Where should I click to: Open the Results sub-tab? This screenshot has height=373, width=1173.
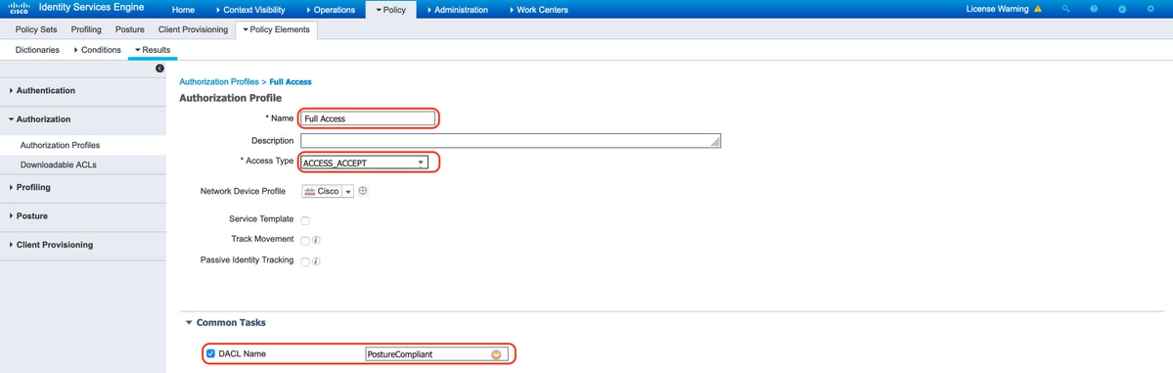[153, 50]
